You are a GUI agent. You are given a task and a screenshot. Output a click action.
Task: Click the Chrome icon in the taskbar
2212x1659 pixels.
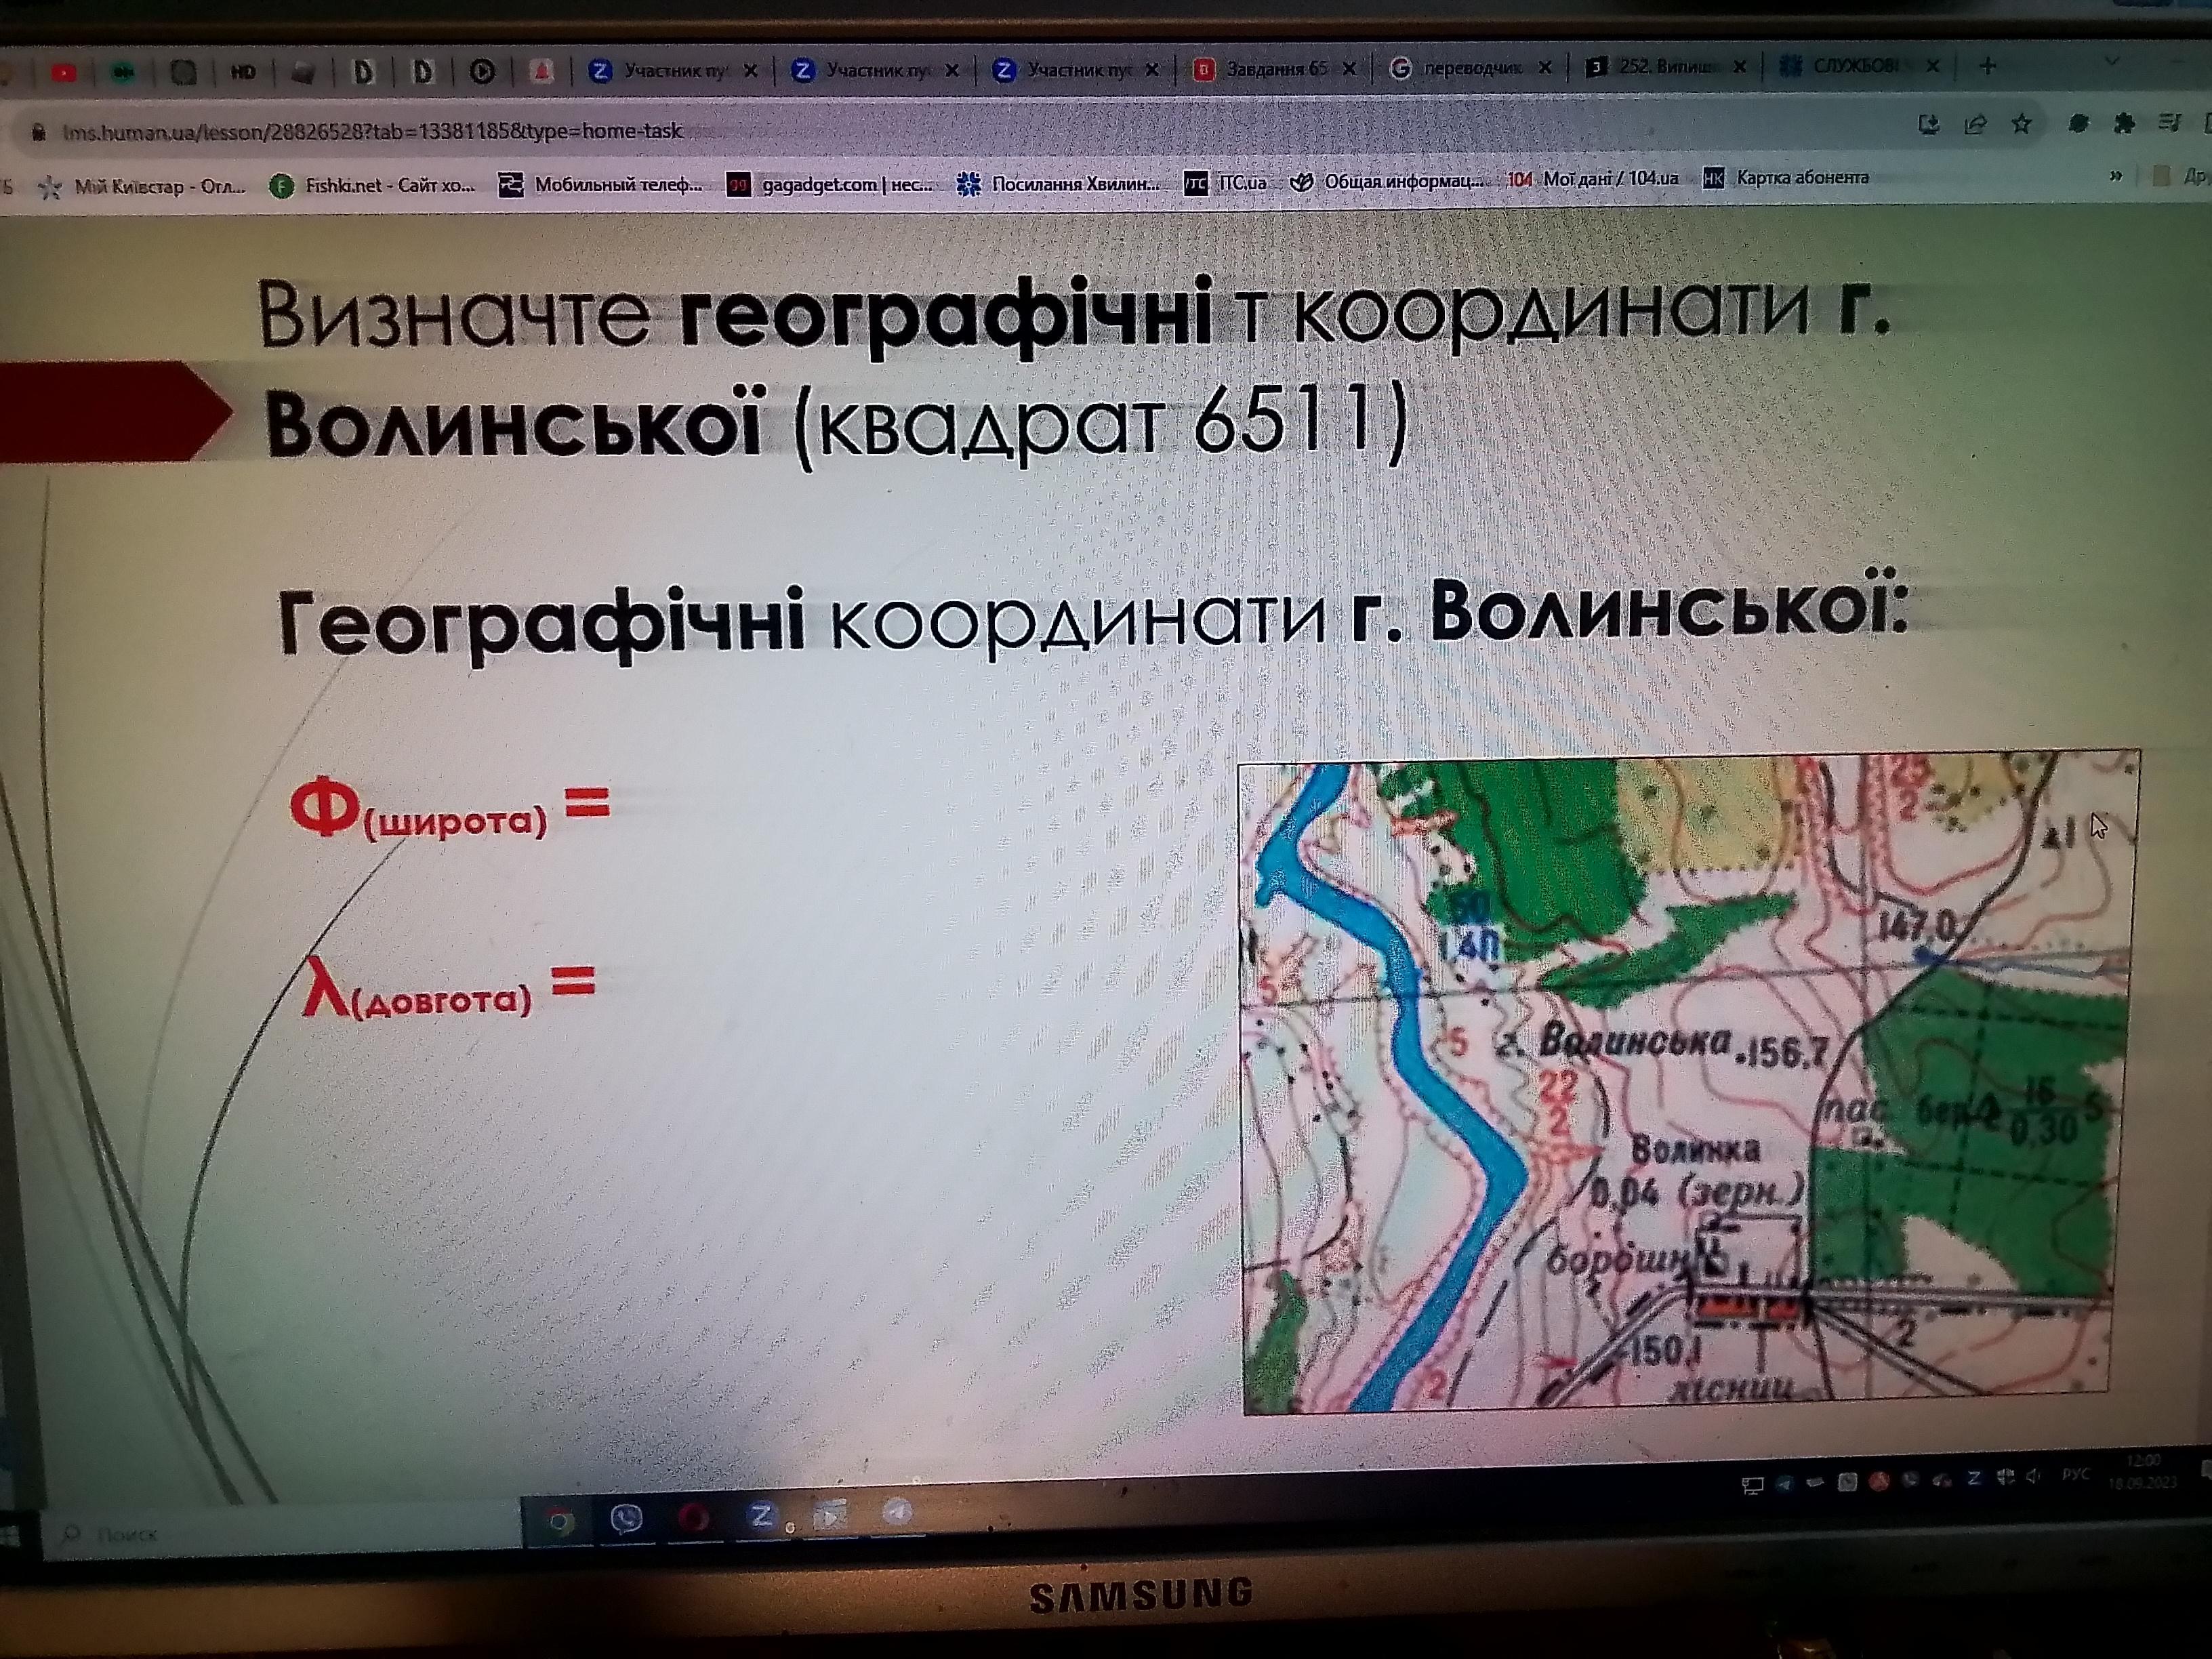(561, 1522)
